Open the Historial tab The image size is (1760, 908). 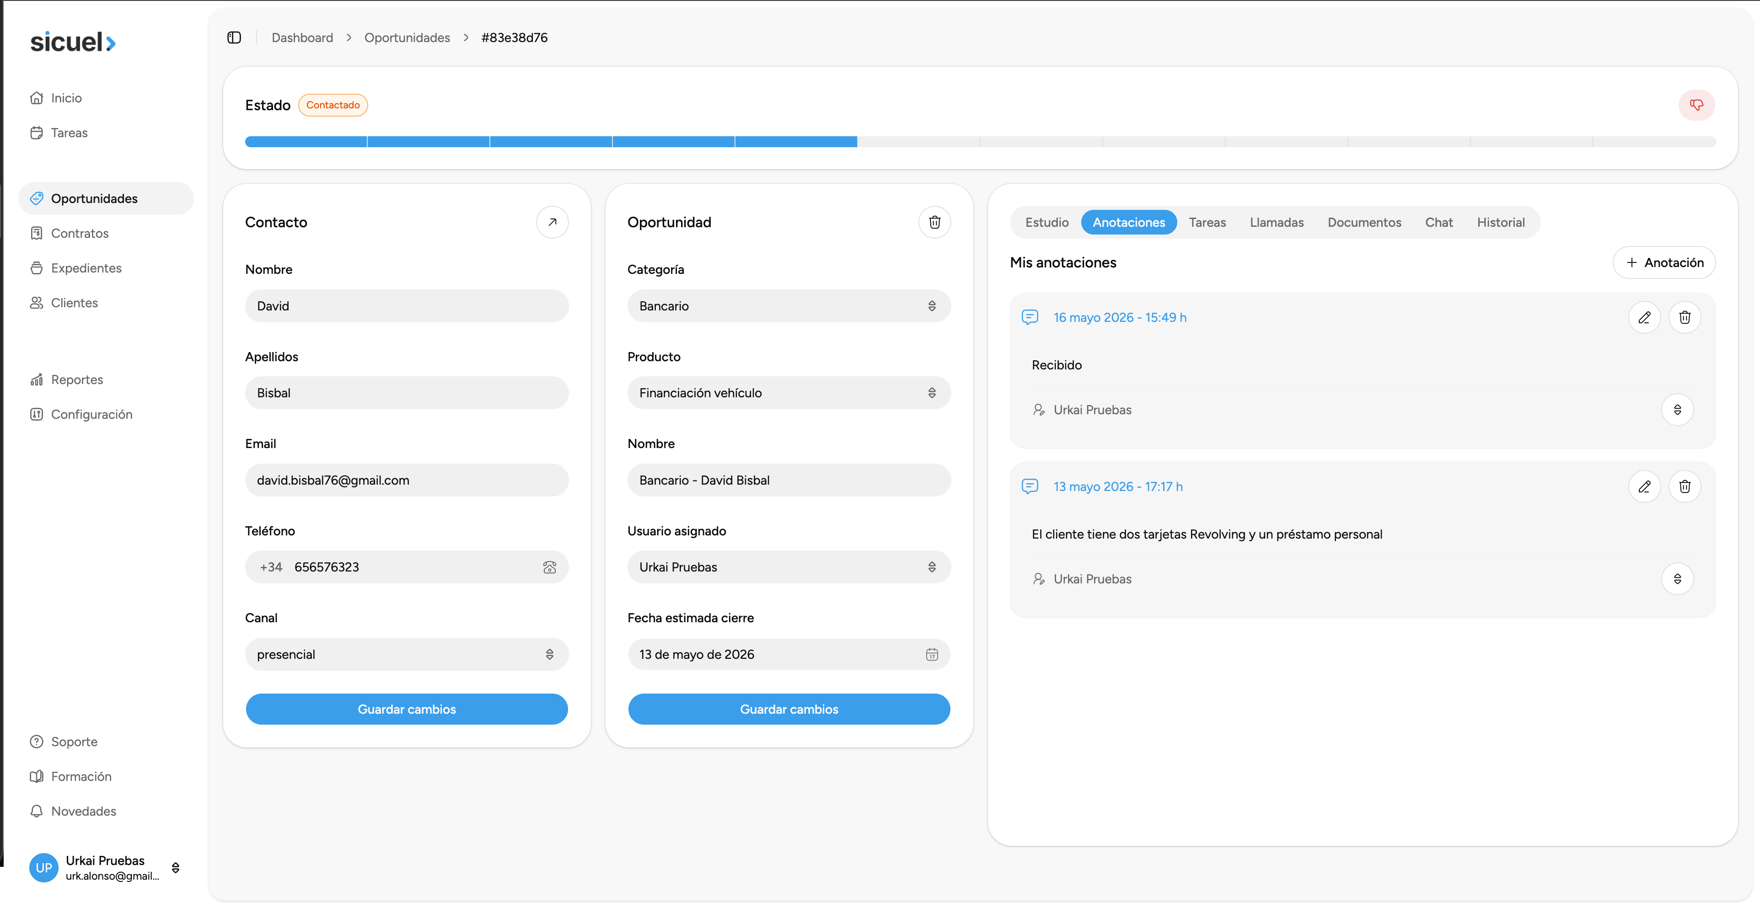pyautogui.click(x=1500, y=223)
